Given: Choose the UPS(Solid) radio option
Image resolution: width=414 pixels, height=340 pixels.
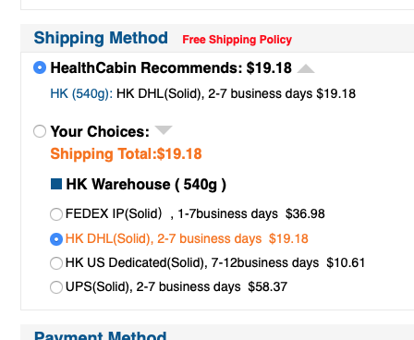Looking at the screenshot, I should click(x=56, y=287).
